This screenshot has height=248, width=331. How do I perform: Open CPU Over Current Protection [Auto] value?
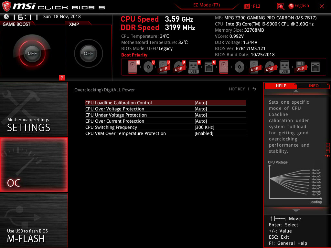point(200,121)
